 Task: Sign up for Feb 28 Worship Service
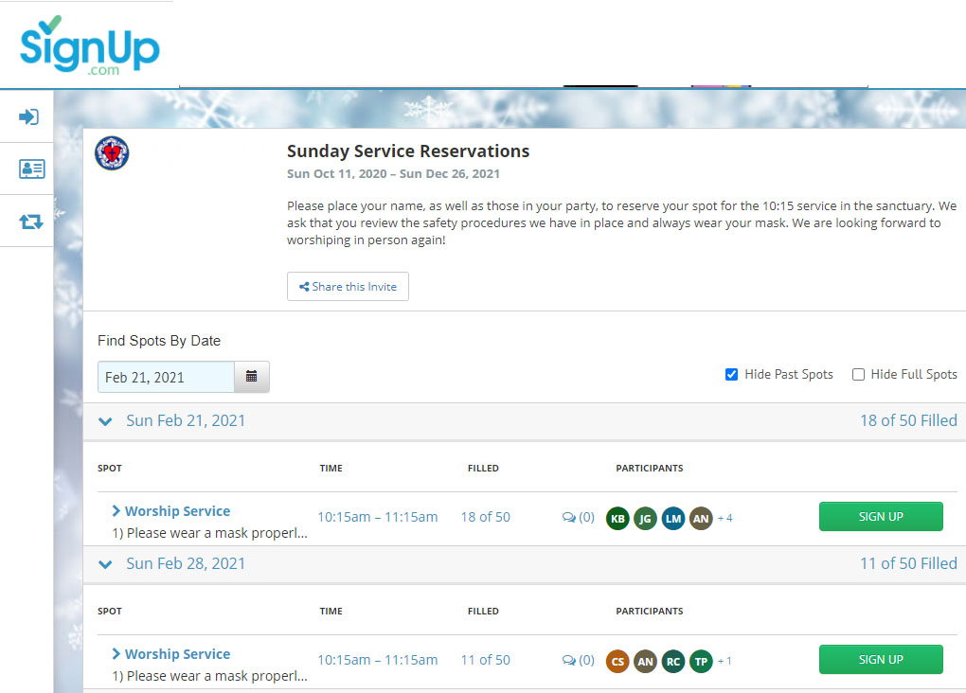(x=880, y=660)
